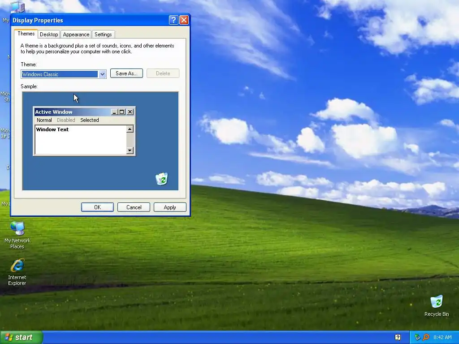Click the X icon in the sample Active Window
This screenshot has height=344, width=459.
tap(130, 112)
